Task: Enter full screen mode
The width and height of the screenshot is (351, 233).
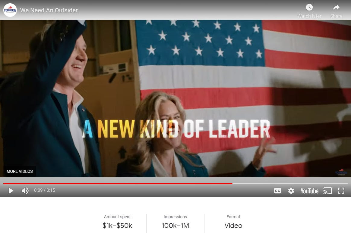Action: tap(341, 191)
